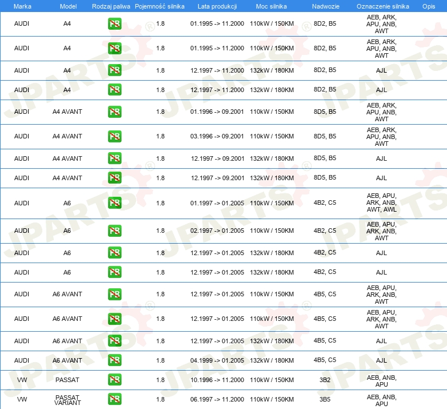The height and width of the screenshot is (409, 447).
Task: Click the petrol fuel icon in the 02.1997 -> 01.2005 row
Action: point(114,231)
